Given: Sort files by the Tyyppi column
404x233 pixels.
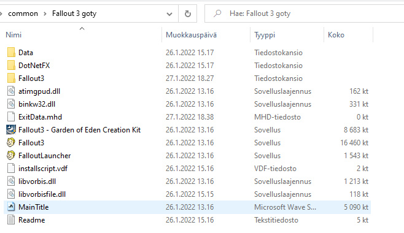Looking at the screenshot, I should (x=265, y=35).
